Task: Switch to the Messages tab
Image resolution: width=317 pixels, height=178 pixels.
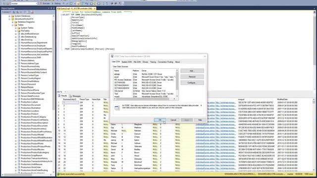Action: pos(75,96)
